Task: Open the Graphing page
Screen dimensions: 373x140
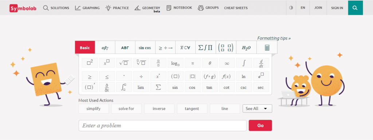Action: [x=87, y=8]
